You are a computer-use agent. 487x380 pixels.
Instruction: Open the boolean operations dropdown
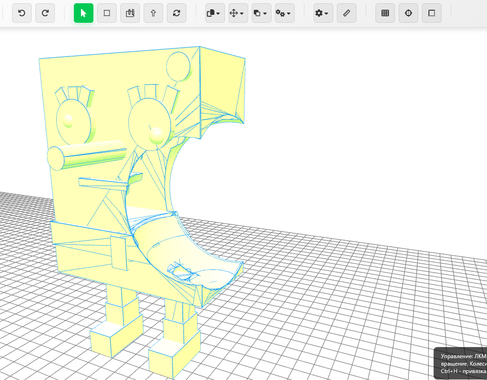coord(262,13)
